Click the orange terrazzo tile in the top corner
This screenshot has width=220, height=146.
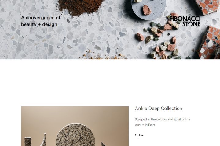point(207,7)
